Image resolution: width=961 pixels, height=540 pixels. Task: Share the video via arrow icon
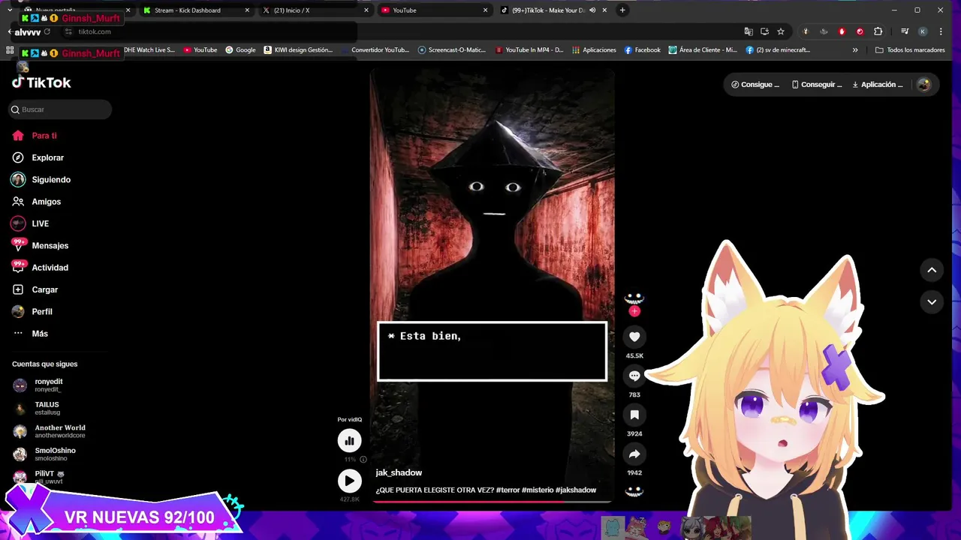tap(634, 454)
